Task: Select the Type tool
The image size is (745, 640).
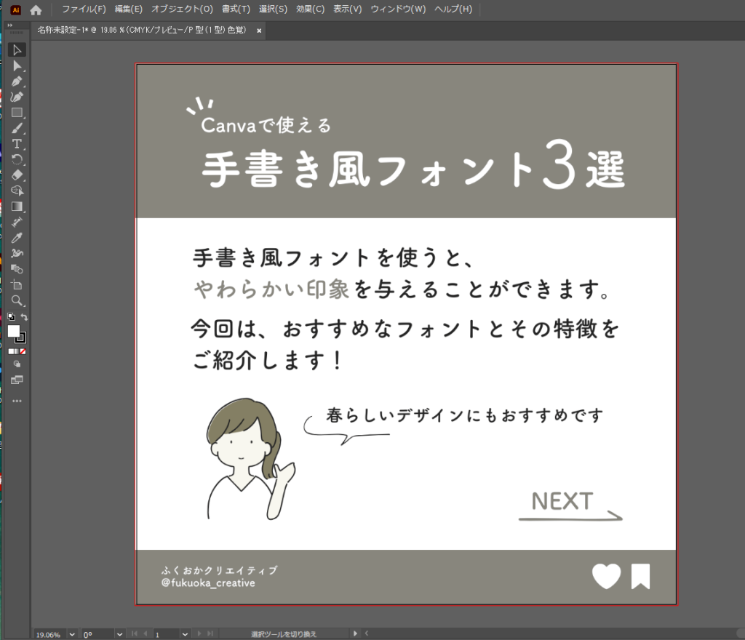Action: click(x=17, y=144)
